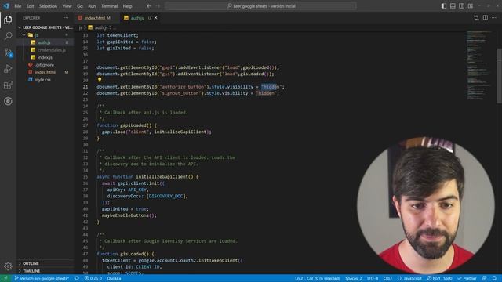Open the View menu
Viewport: 502px width, 282px height.
[x=67, y=6]
